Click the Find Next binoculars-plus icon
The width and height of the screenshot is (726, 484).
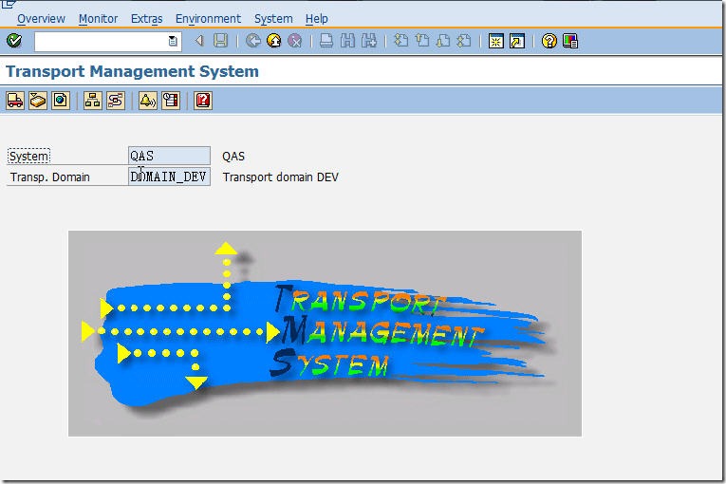point(369,41)
